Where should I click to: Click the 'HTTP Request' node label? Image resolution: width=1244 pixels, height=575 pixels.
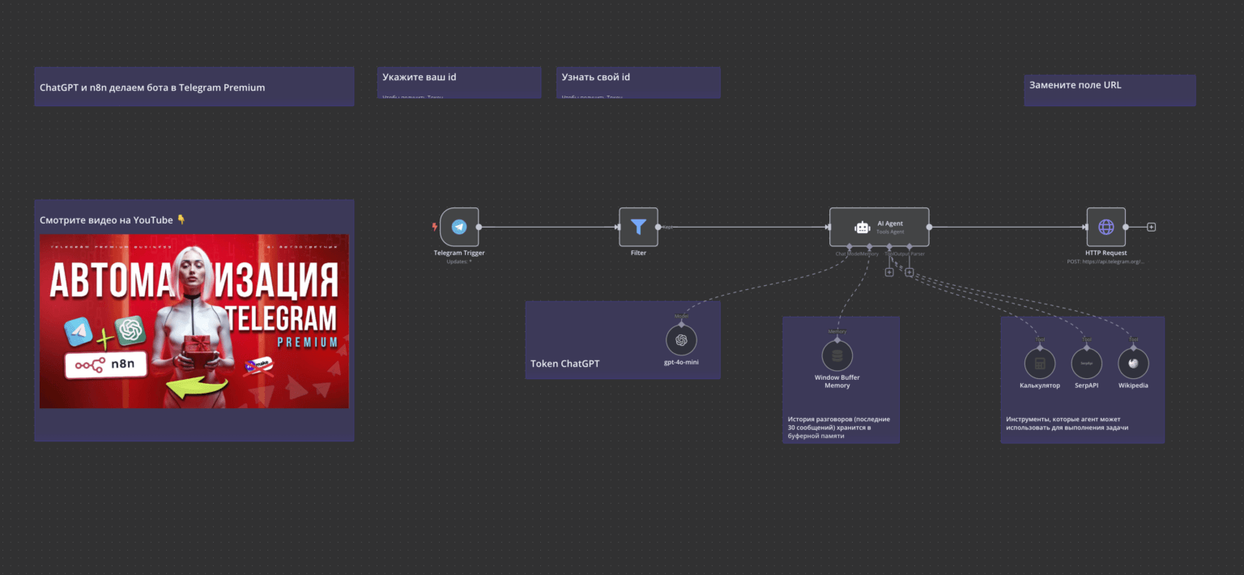(1106, 253)
